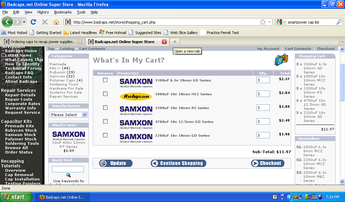Open the Polymer Caps category link
This screenshot has height=202, width=345.
point(62,80)
